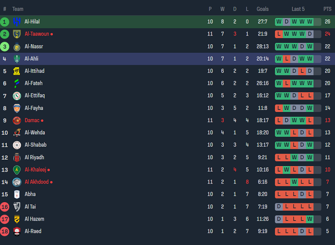Click the Al-Fateh green crest icon
The width and height of the screenshot is (335, 245).
[x=17, y=83]
